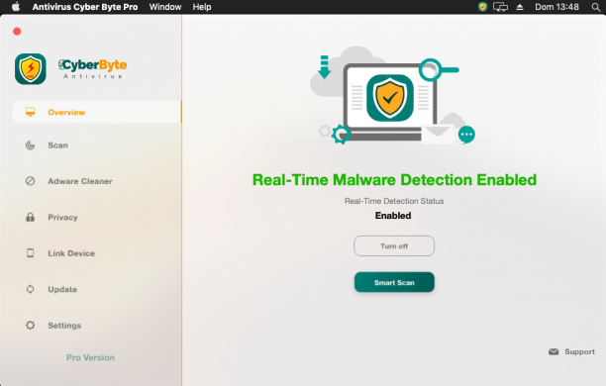This screenshot has height=386, width=606.
Task: Click the Scan radar icon
Action: pos(30,145)
